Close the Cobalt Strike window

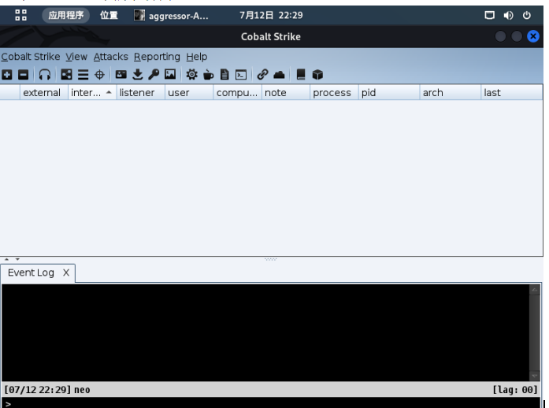[x=533, y=36]
